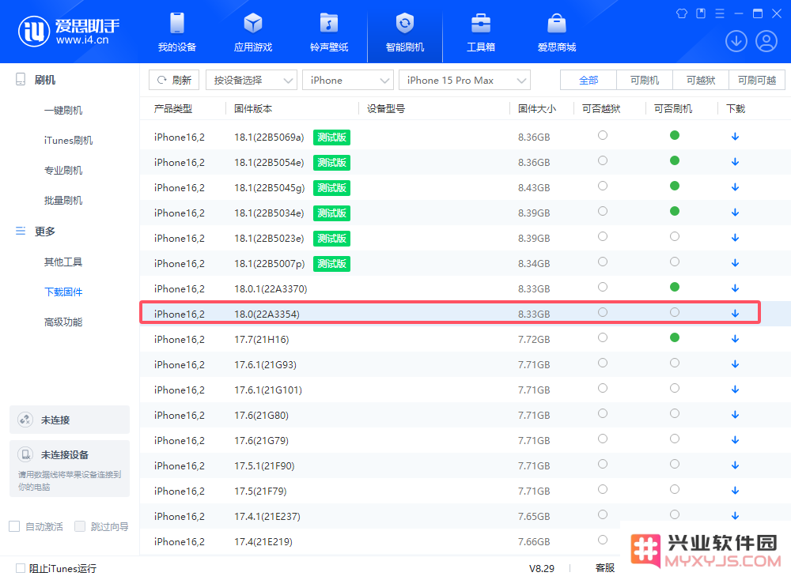Open 一键刷机 in the sidebar
The width and height of the screenshot is (791, 580).
63,111
